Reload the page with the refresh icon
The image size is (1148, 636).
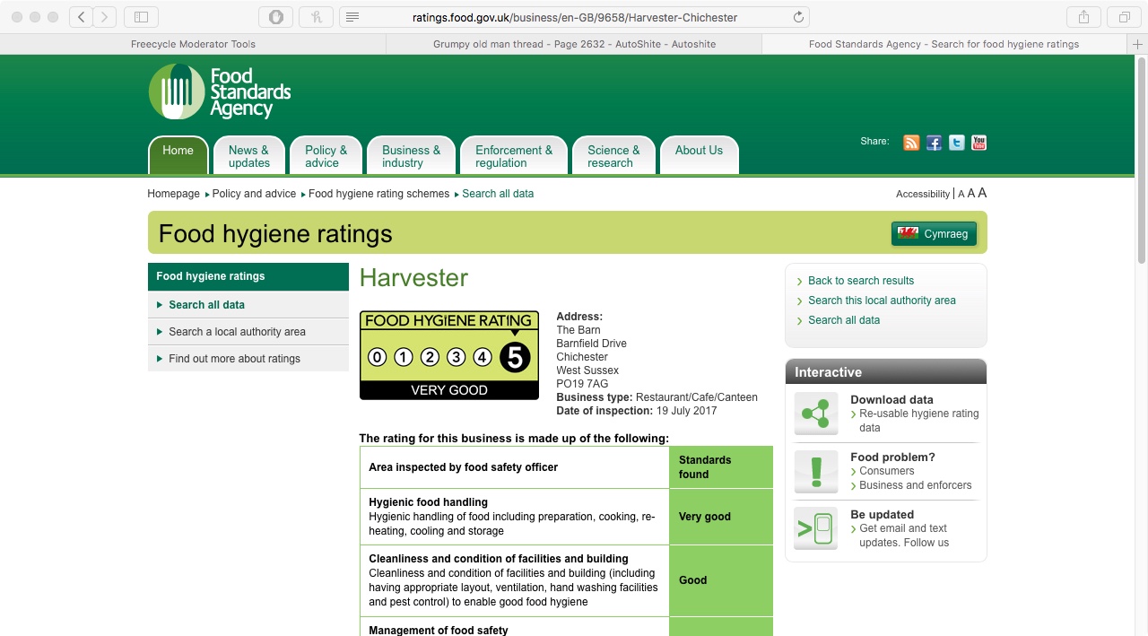pyautogui.click(x=798, y=17)
